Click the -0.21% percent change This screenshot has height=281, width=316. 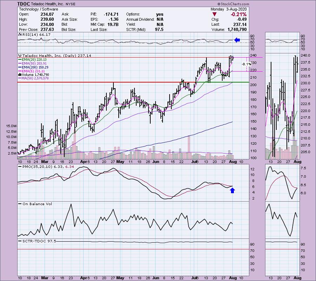[239, 14]
